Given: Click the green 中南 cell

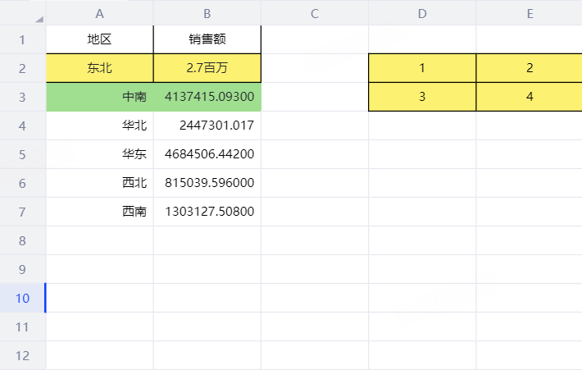Looking at the screenshot, I should [99, 97].
